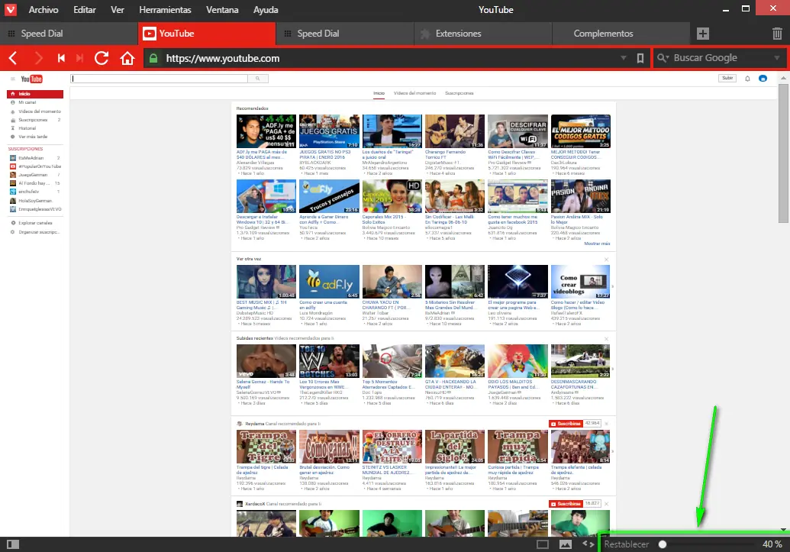Click the green secure padlock icon
This screenshot has width=790, height=552.
tap(154, 58)
